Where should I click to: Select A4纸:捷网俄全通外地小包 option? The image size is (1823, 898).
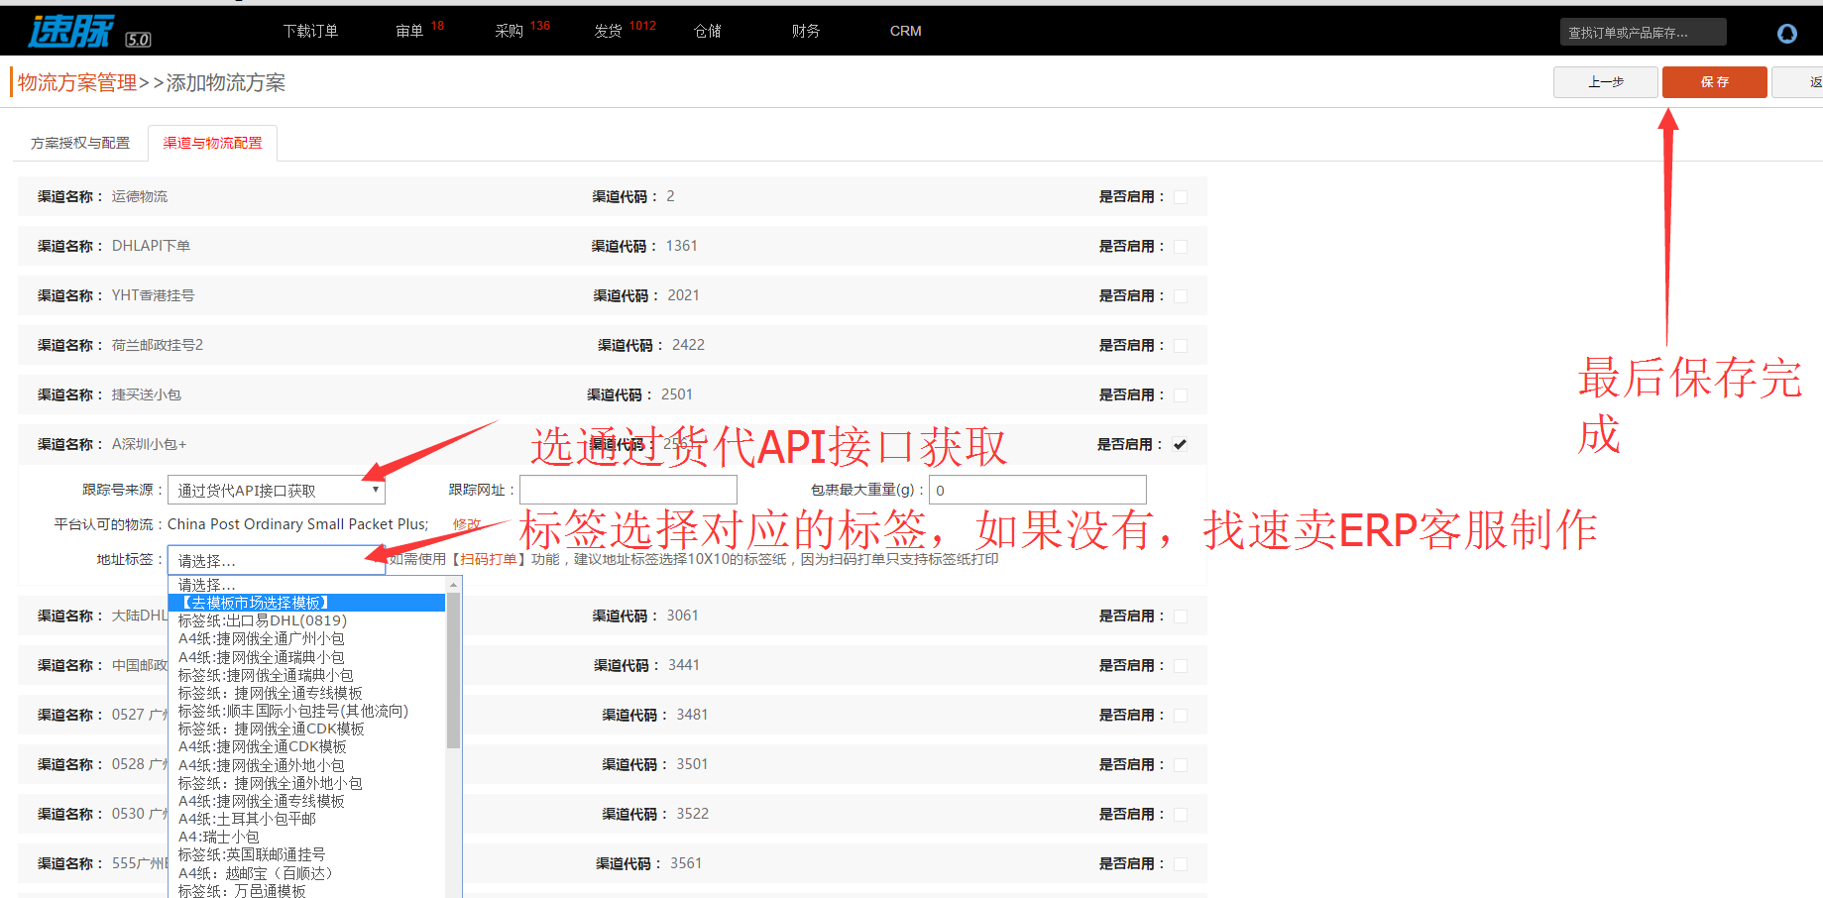(x=307, y=765)
